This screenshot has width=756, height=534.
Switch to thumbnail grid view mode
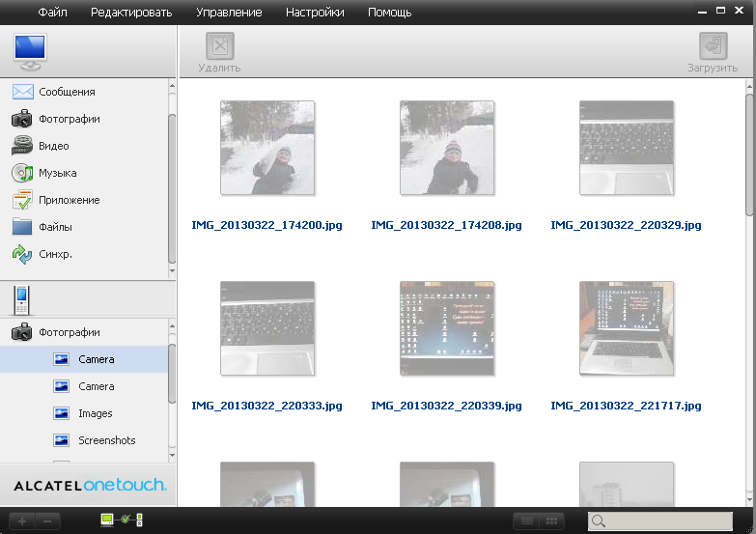pyautogui.click(x=551, y=521)
